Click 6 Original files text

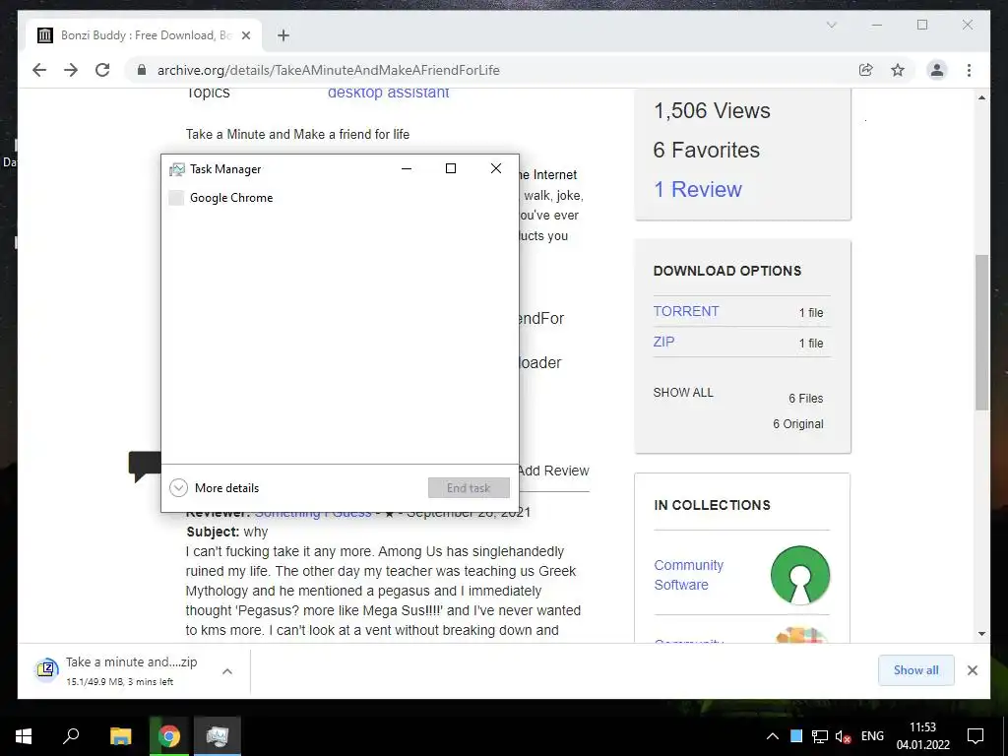[x=797, y=424]
